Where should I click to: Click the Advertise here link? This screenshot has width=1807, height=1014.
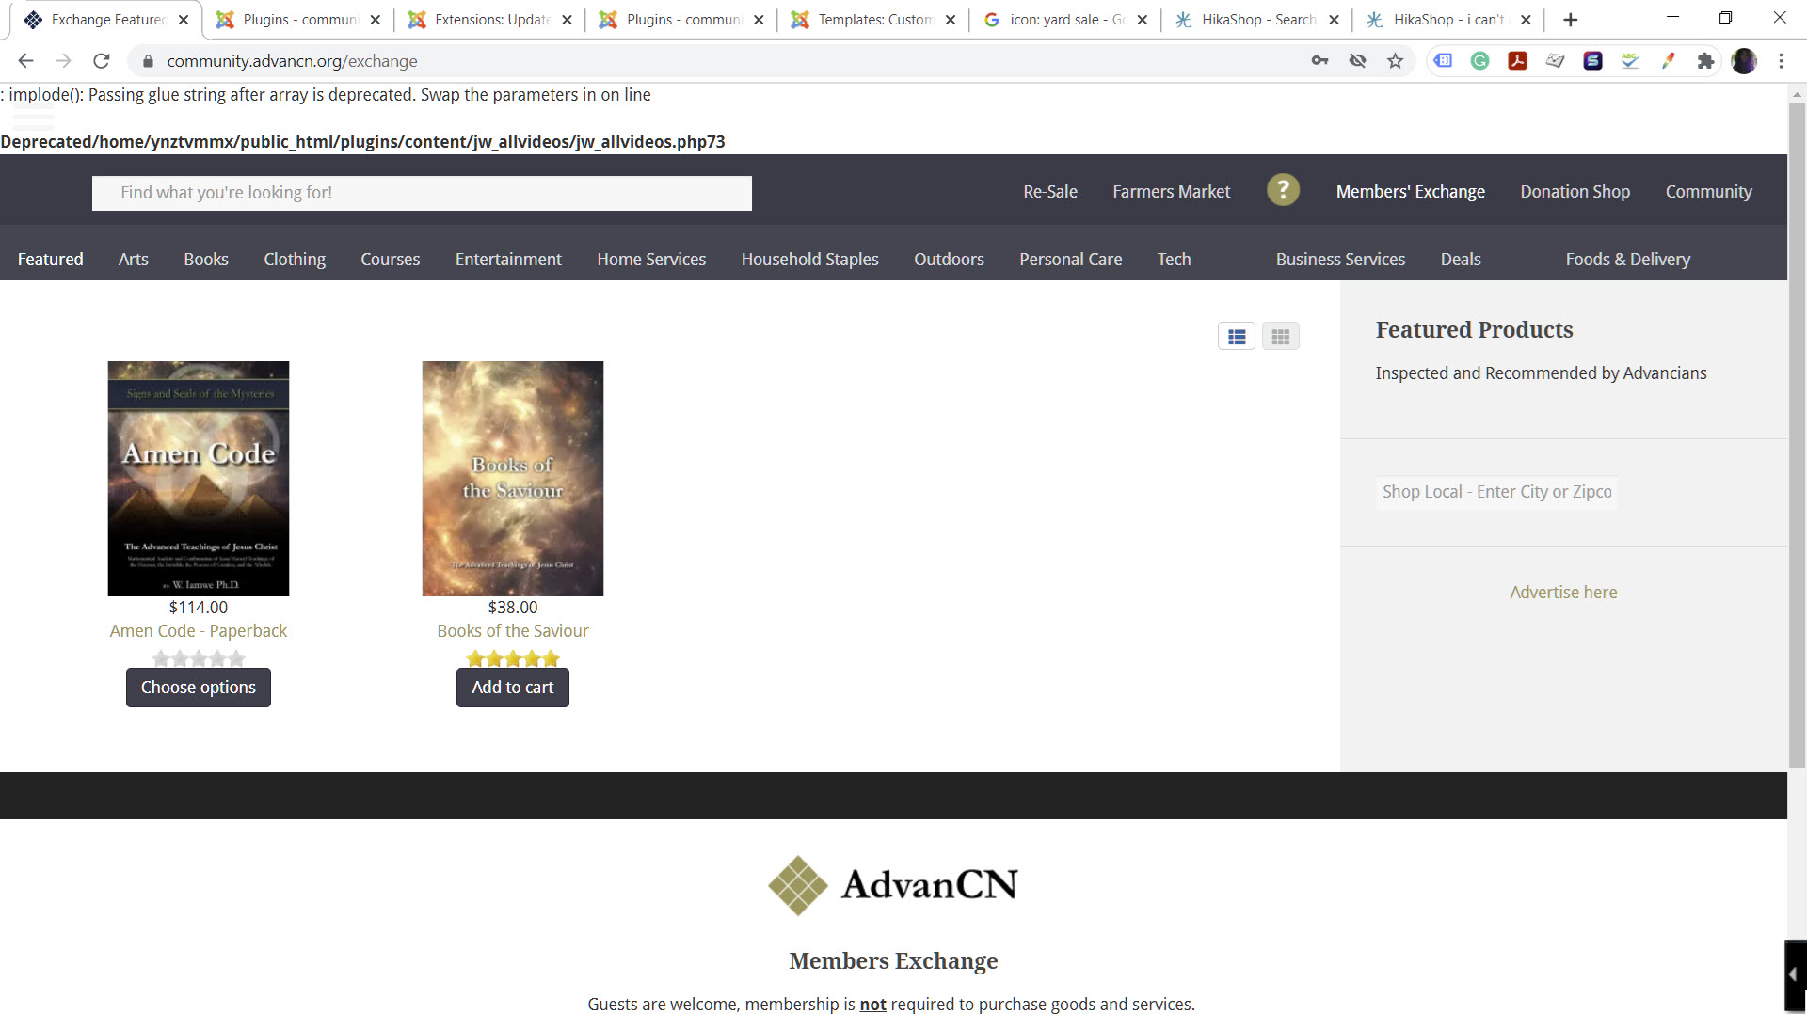tap(1564, 593)
